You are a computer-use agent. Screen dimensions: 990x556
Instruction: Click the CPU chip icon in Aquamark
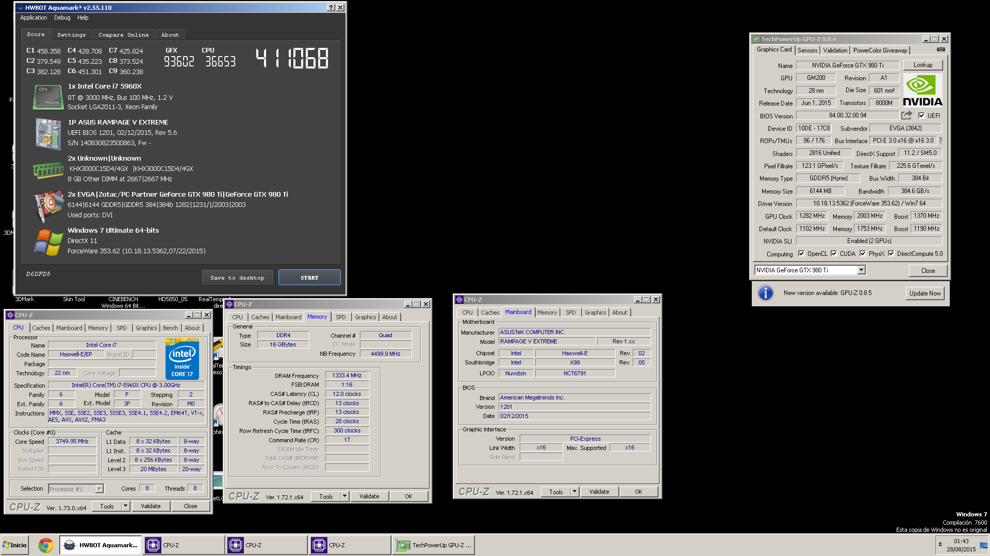[x=47, y=97]
